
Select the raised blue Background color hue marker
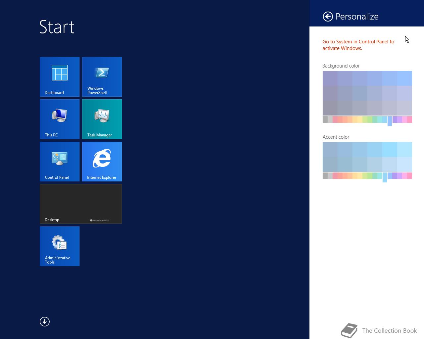[390, 121]
